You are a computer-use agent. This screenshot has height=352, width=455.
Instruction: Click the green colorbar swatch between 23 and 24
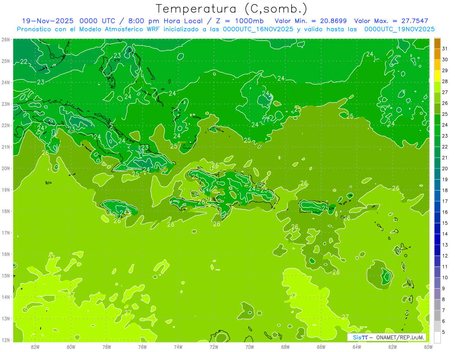tap(437, 130)
